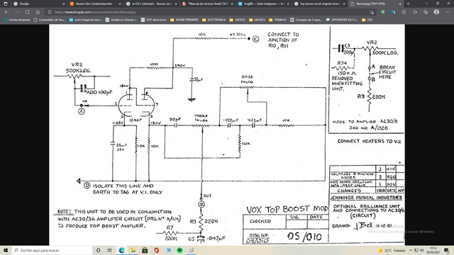The image size is (454, 255).
Task: Open Correo temporal bookmark
Action: pos(16,20)
